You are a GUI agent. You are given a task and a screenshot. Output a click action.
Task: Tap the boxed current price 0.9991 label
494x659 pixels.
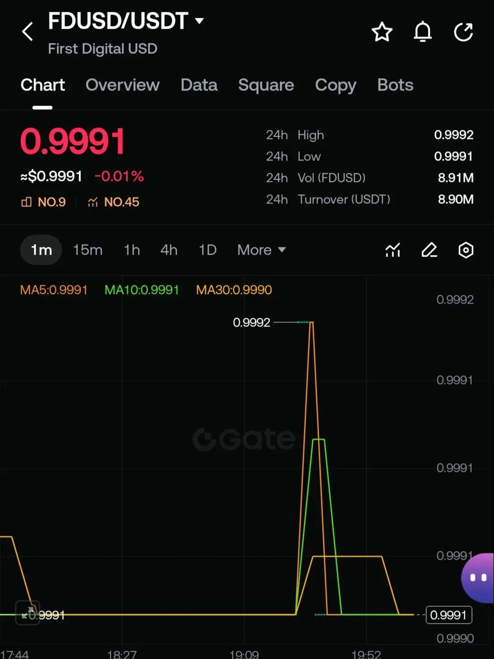point(449,615)
